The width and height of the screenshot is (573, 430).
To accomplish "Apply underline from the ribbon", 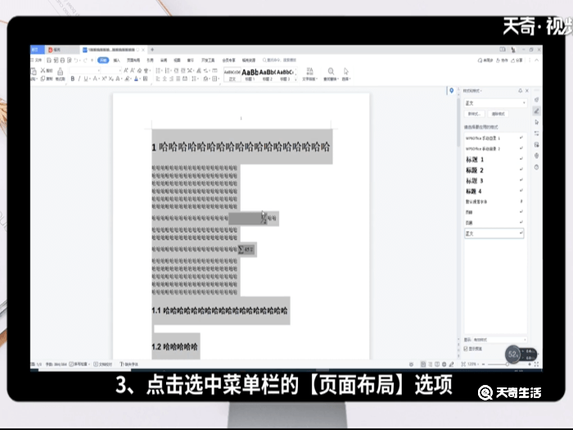I will [86, 79].
